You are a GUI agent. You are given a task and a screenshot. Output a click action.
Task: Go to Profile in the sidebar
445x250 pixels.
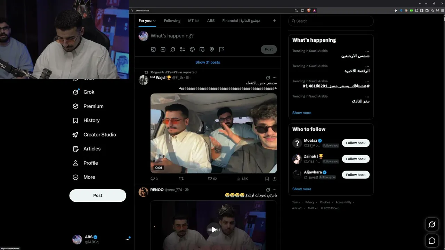coord(85,163)
